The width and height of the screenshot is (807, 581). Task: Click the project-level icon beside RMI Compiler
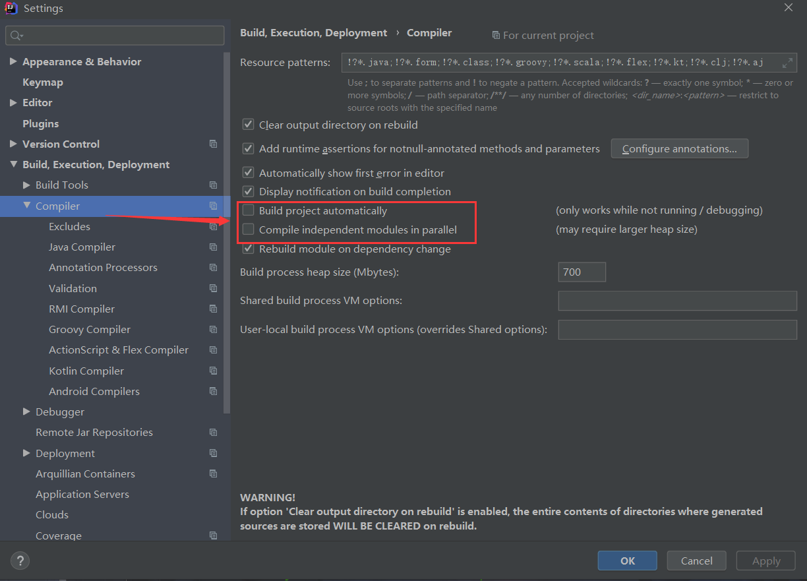pyautogui.click(x=213, y=309)
